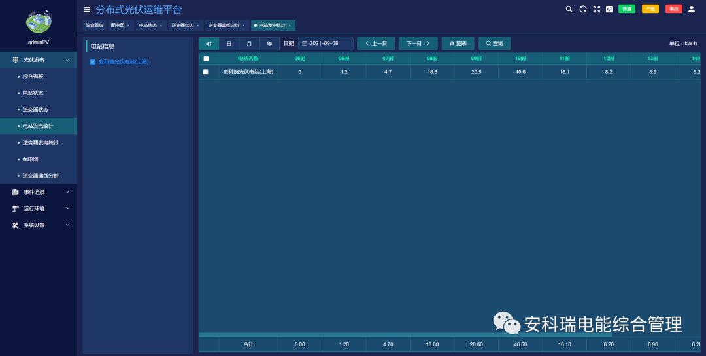Open 电站发电统计 in the sidebar
The image size is (706, 356).
click(x=39, y=126)
